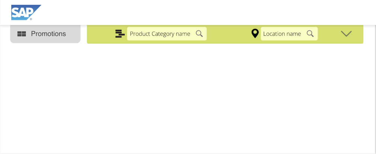
Task: Click green bar area left of category icon
Action: click(x=101, y=34)
